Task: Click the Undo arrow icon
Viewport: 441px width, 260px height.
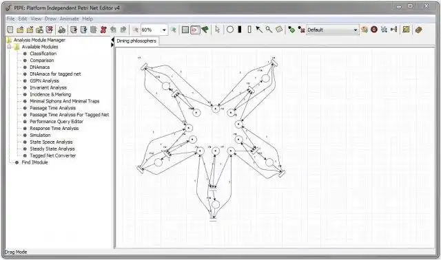Action: tap(113, 30)
